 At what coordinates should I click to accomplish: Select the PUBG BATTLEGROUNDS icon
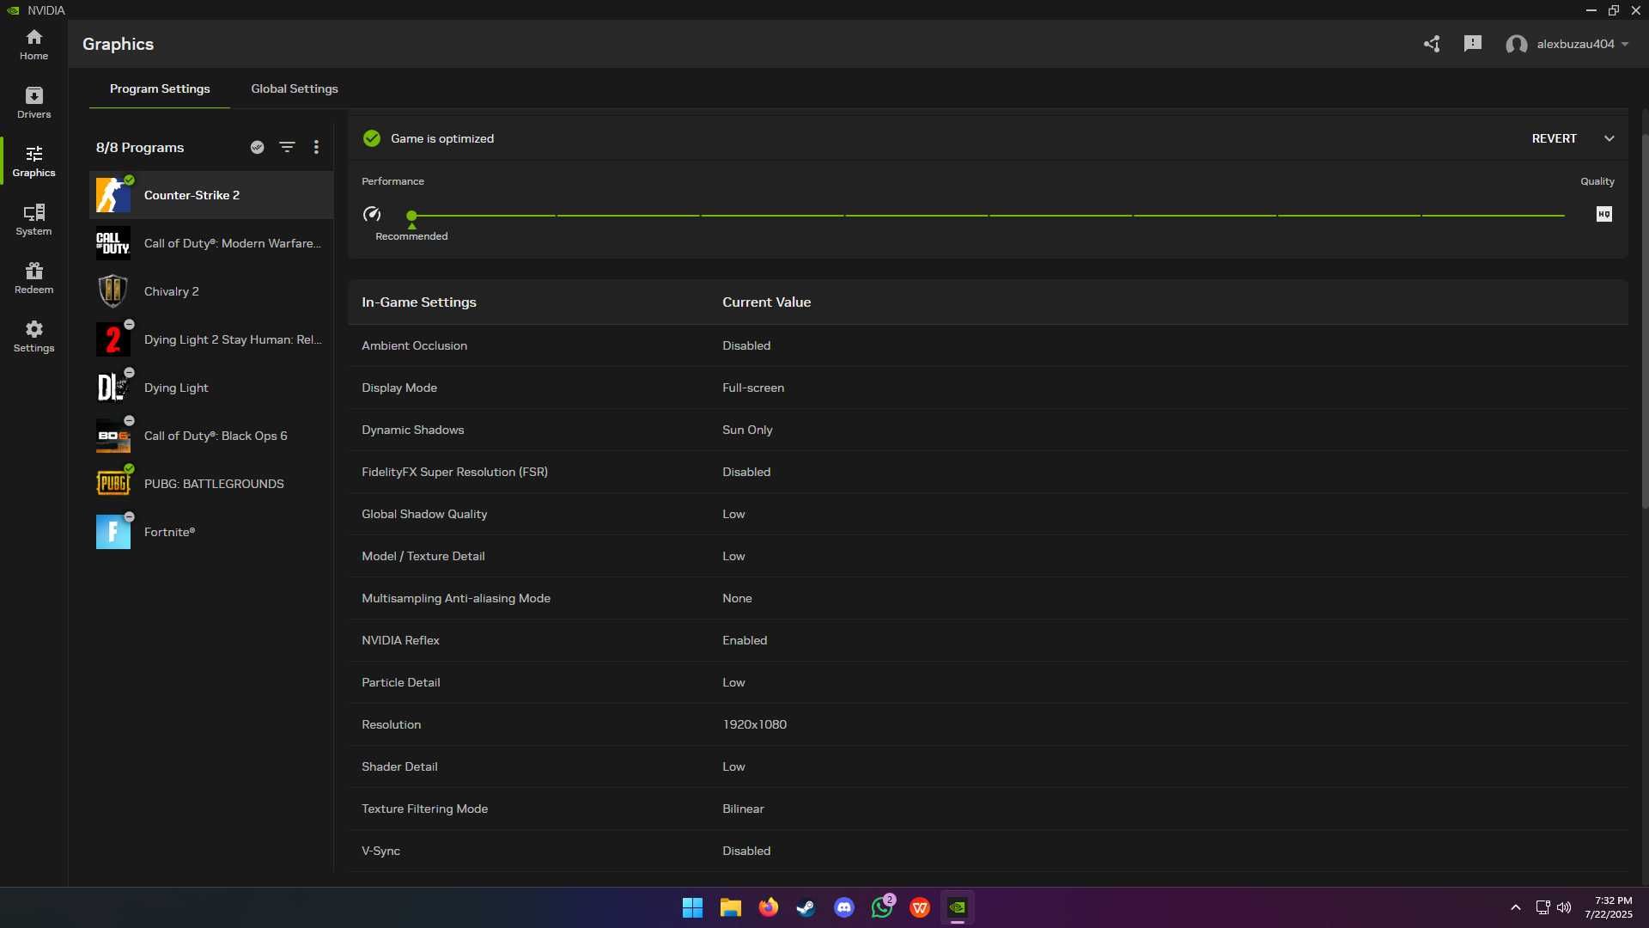click(113, 484)
